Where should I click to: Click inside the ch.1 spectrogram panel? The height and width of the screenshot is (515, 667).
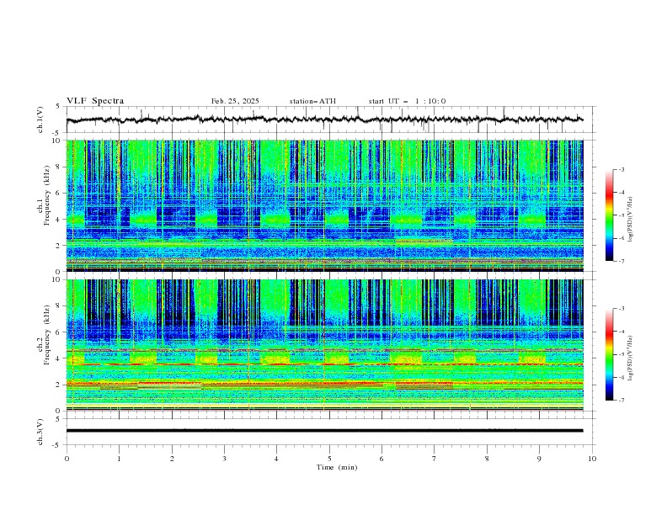(x=324, y=205)
